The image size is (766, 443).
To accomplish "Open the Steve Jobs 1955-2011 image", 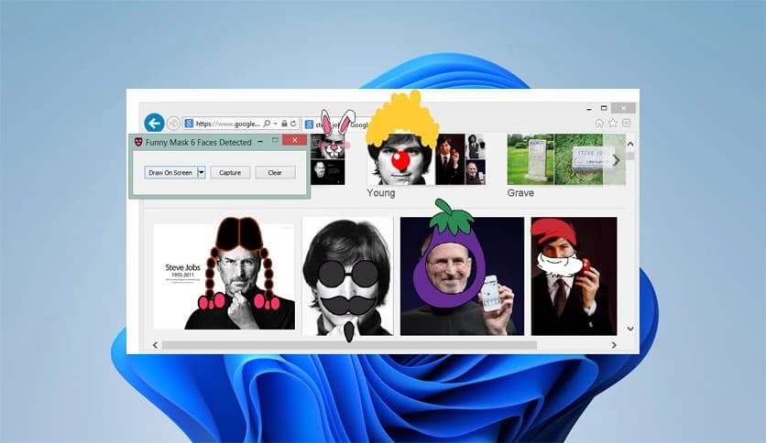I will pos(224,276).
